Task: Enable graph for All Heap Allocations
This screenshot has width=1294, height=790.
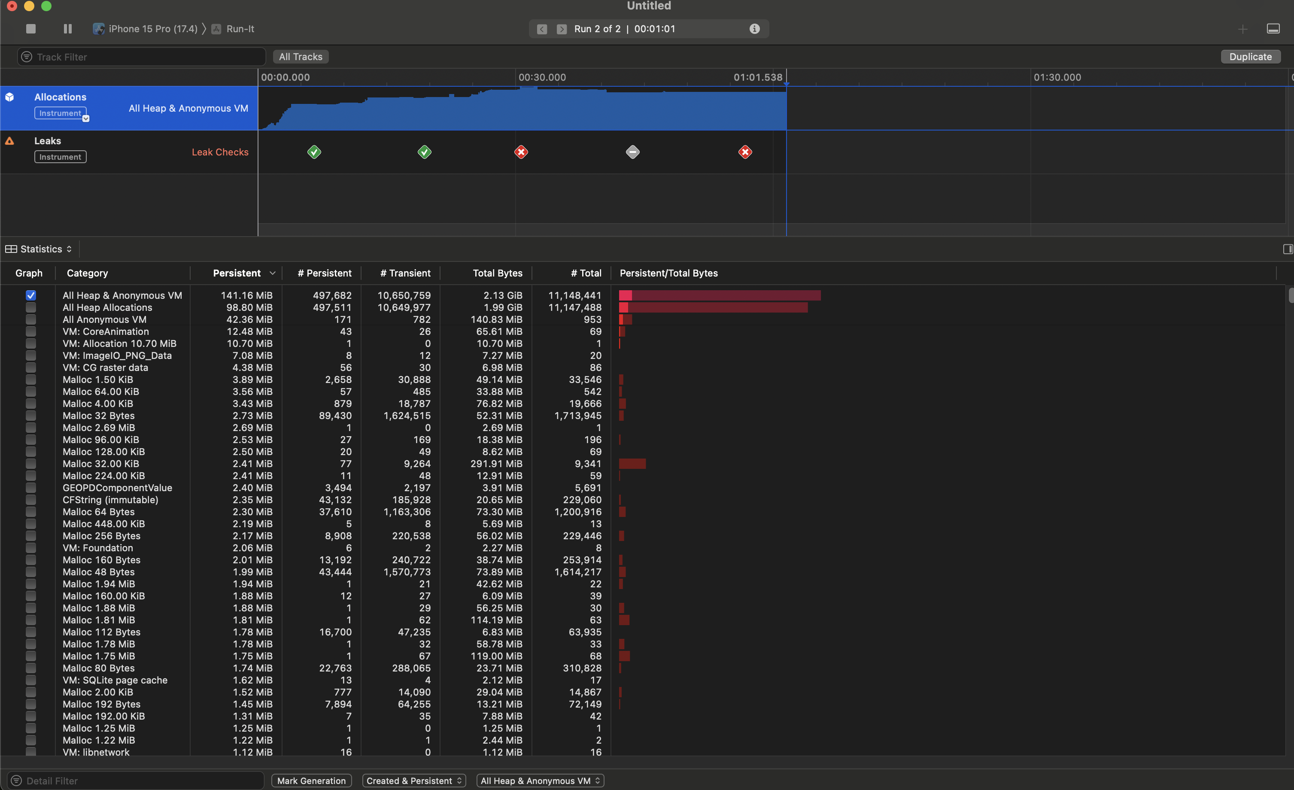Action: 31,307
